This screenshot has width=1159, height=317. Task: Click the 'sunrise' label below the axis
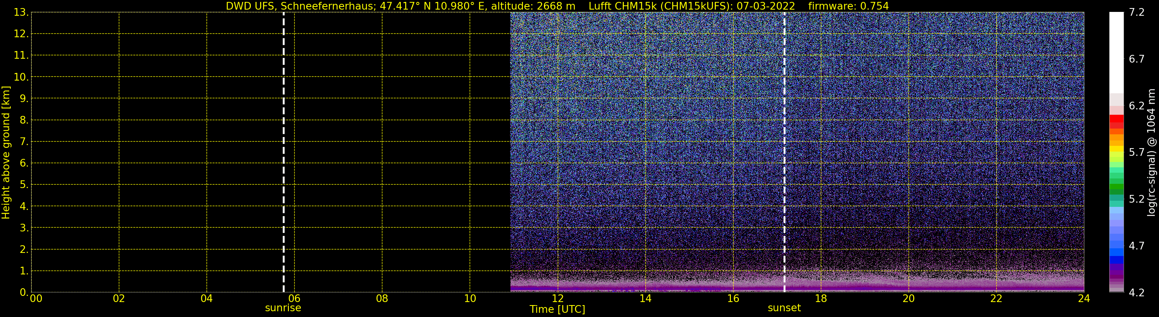click(283, 308)
